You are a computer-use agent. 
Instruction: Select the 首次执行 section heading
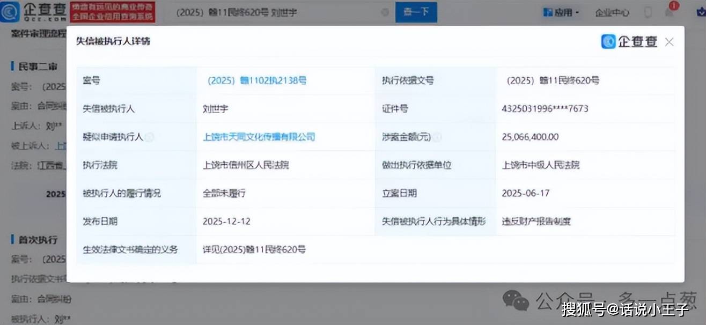pyautogui.click(x=38, y=239)
